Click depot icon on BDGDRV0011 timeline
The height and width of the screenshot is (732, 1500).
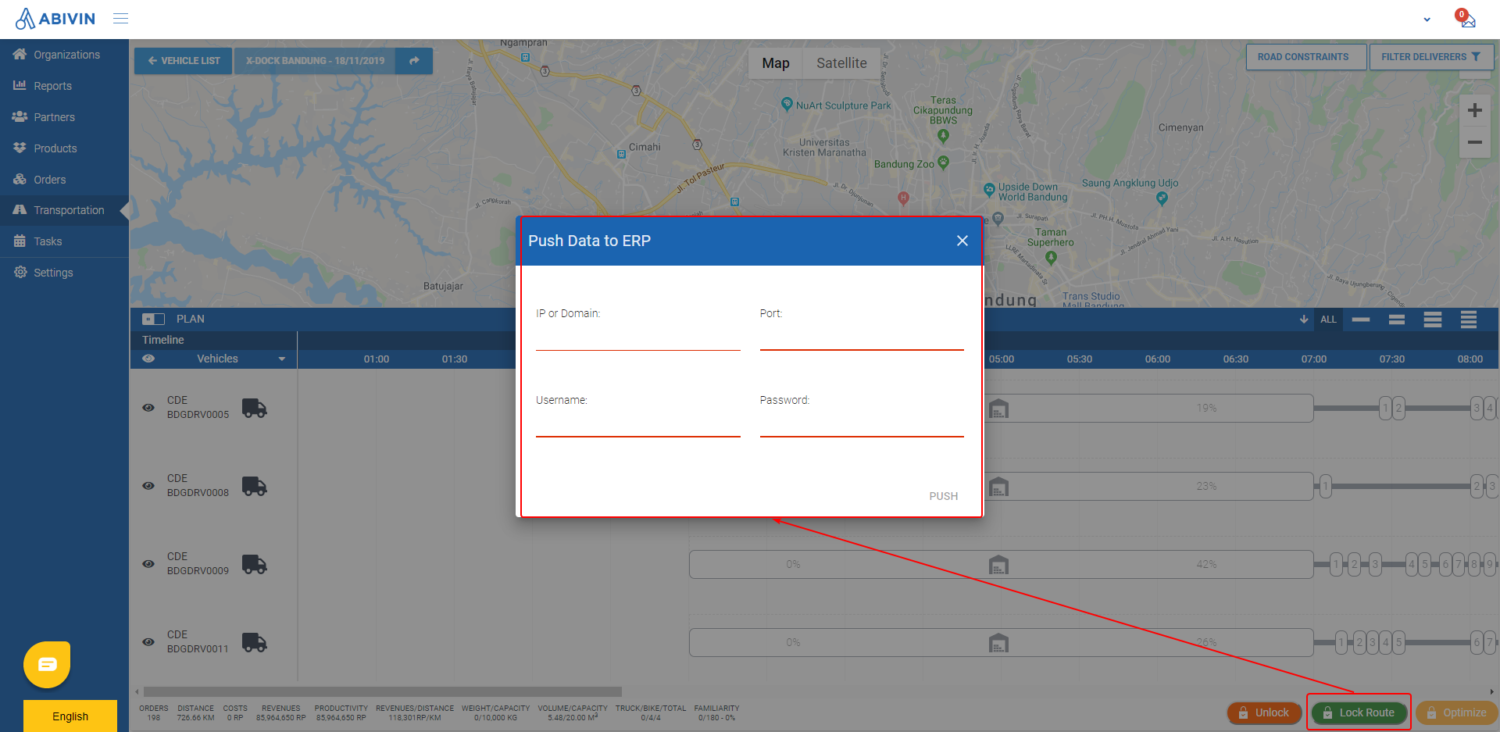[998, 642]
